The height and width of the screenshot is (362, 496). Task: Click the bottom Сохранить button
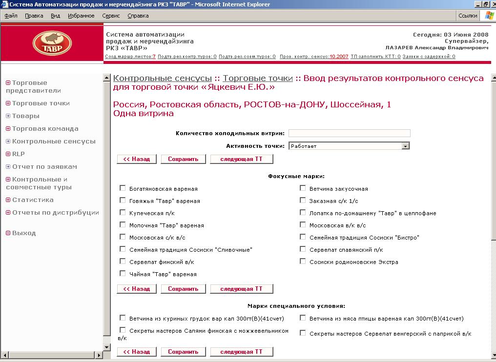click(183, 352)
